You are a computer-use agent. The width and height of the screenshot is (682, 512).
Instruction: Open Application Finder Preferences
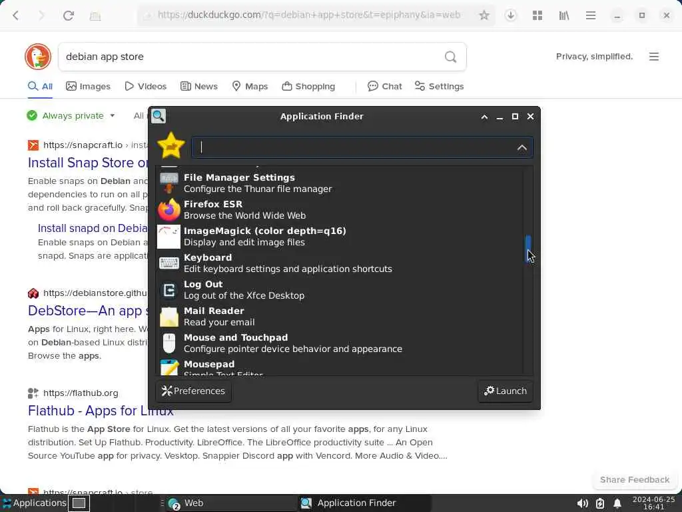[x=193, y=391]
